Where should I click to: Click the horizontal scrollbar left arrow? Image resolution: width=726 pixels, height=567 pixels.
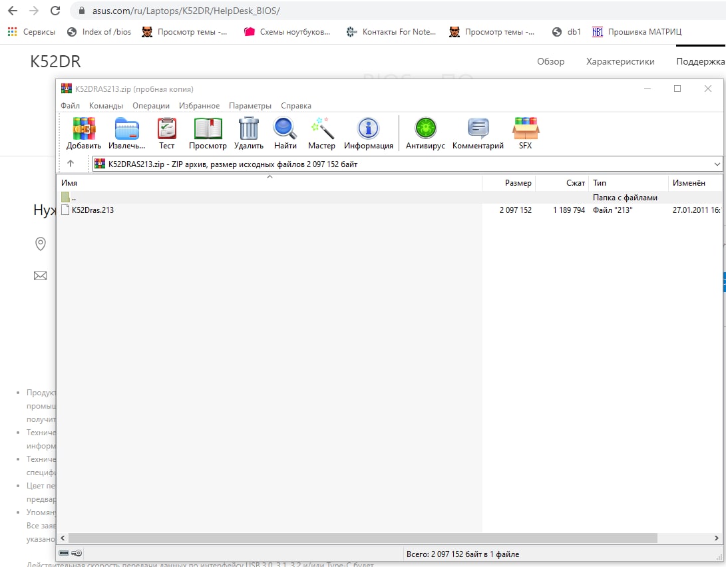(63, 538)
